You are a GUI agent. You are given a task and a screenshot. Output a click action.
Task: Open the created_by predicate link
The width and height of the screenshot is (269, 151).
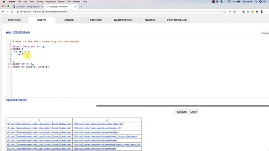click(x=98, y=124)
